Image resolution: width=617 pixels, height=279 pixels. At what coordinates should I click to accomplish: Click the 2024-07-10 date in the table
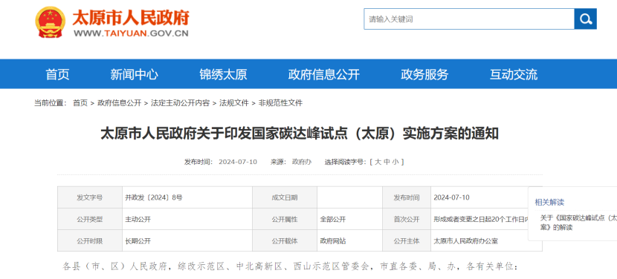[x=451, y=197]
